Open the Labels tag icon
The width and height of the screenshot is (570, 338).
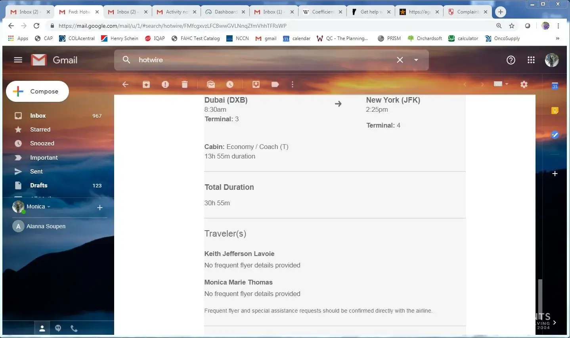pyautogui.click(x=275, y=84)
